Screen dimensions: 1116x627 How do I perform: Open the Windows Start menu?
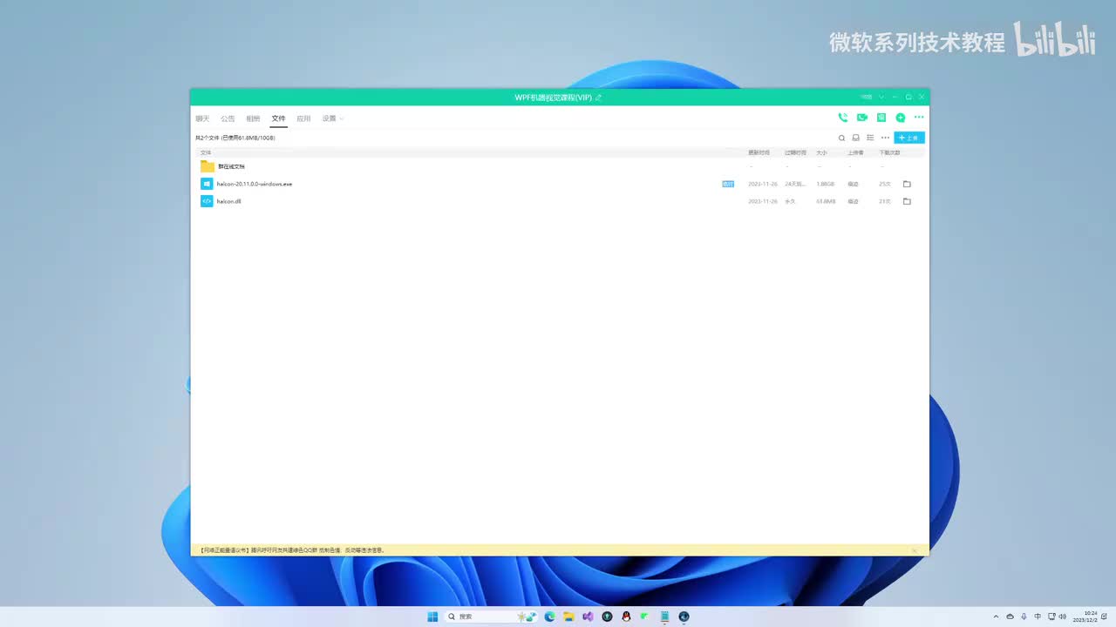pyautogui.click(x=432, y=617)
